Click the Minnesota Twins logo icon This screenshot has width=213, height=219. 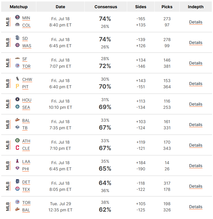pyautogui.click(x=17, y=17)
